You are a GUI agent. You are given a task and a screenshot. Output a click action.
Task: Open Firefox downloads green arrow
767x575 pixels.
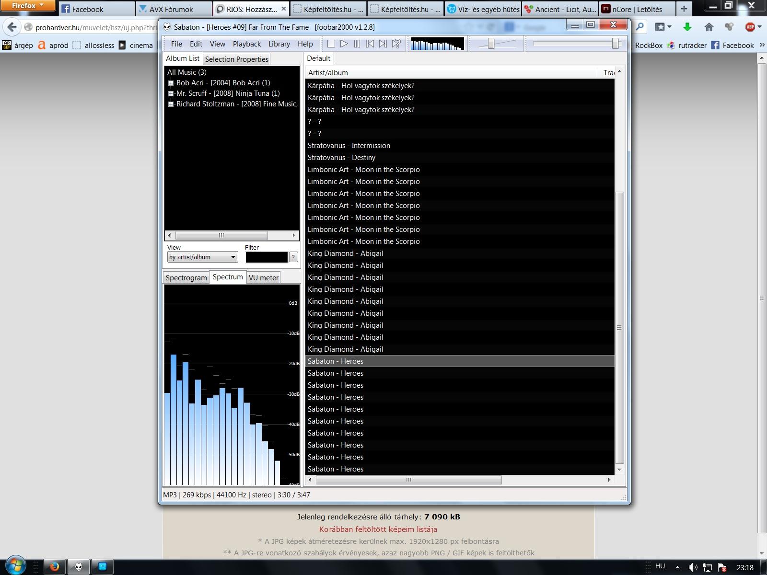(x=687, y=27)
